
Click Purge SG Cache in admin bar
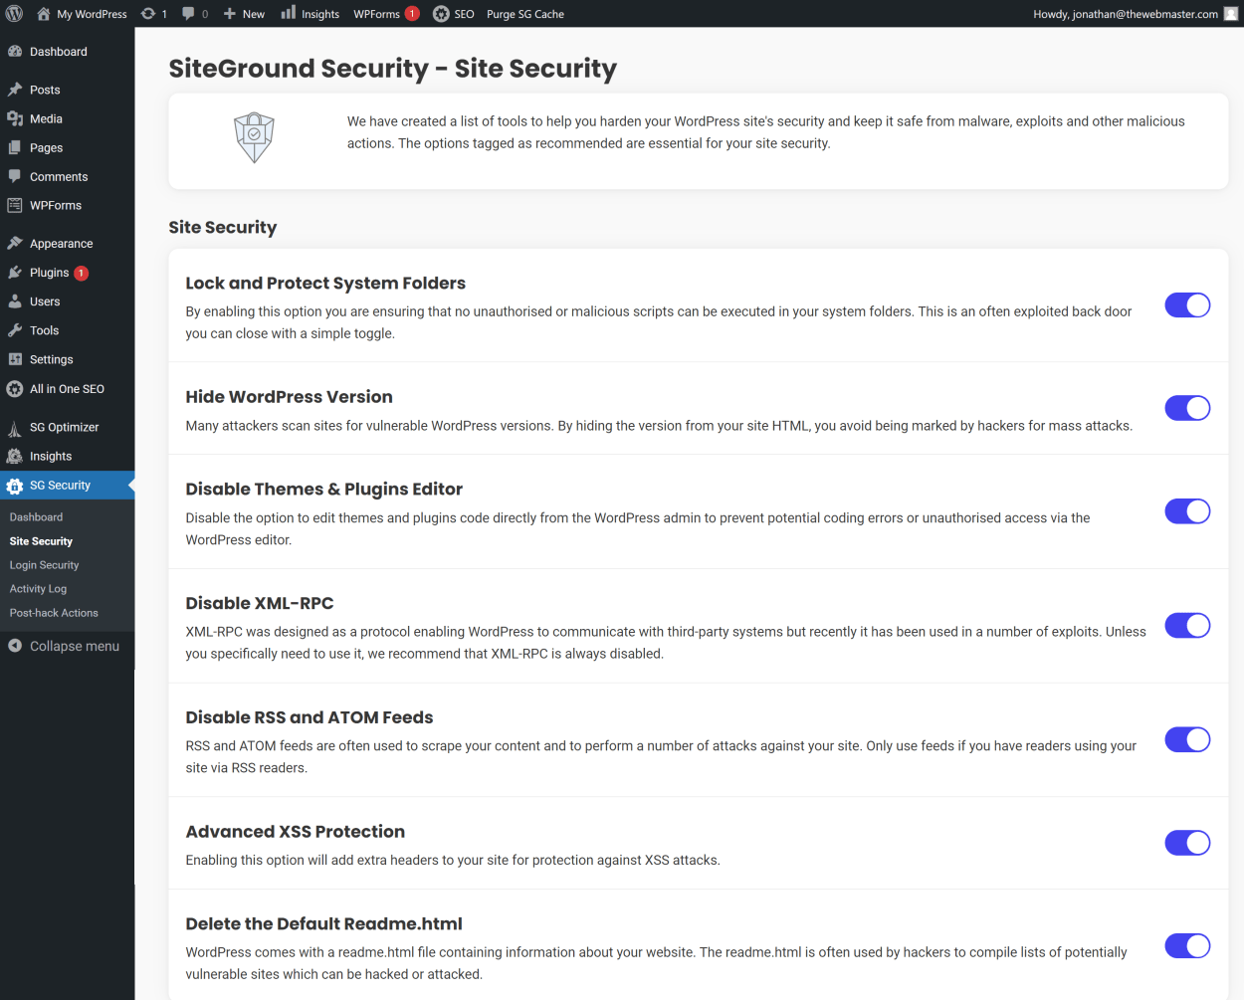click(x=524, y=14)
